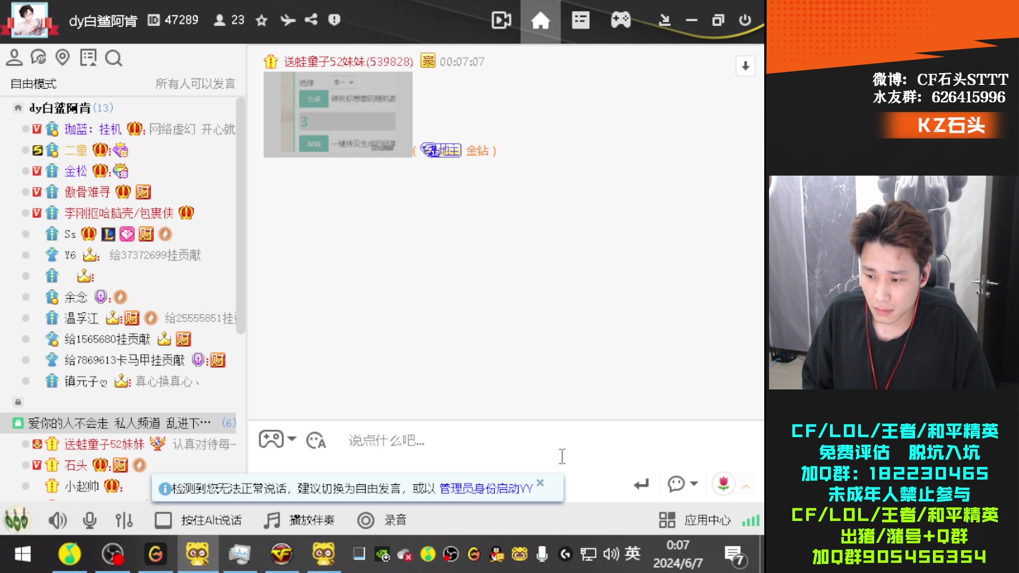Toggle the microphone mute button
1019x573 pixels.
tap(90, 520)
